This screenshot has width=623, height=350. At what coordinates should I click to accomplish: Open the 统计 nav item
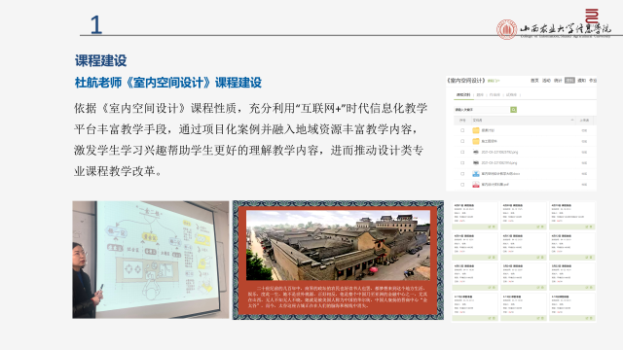pos(558,80)
